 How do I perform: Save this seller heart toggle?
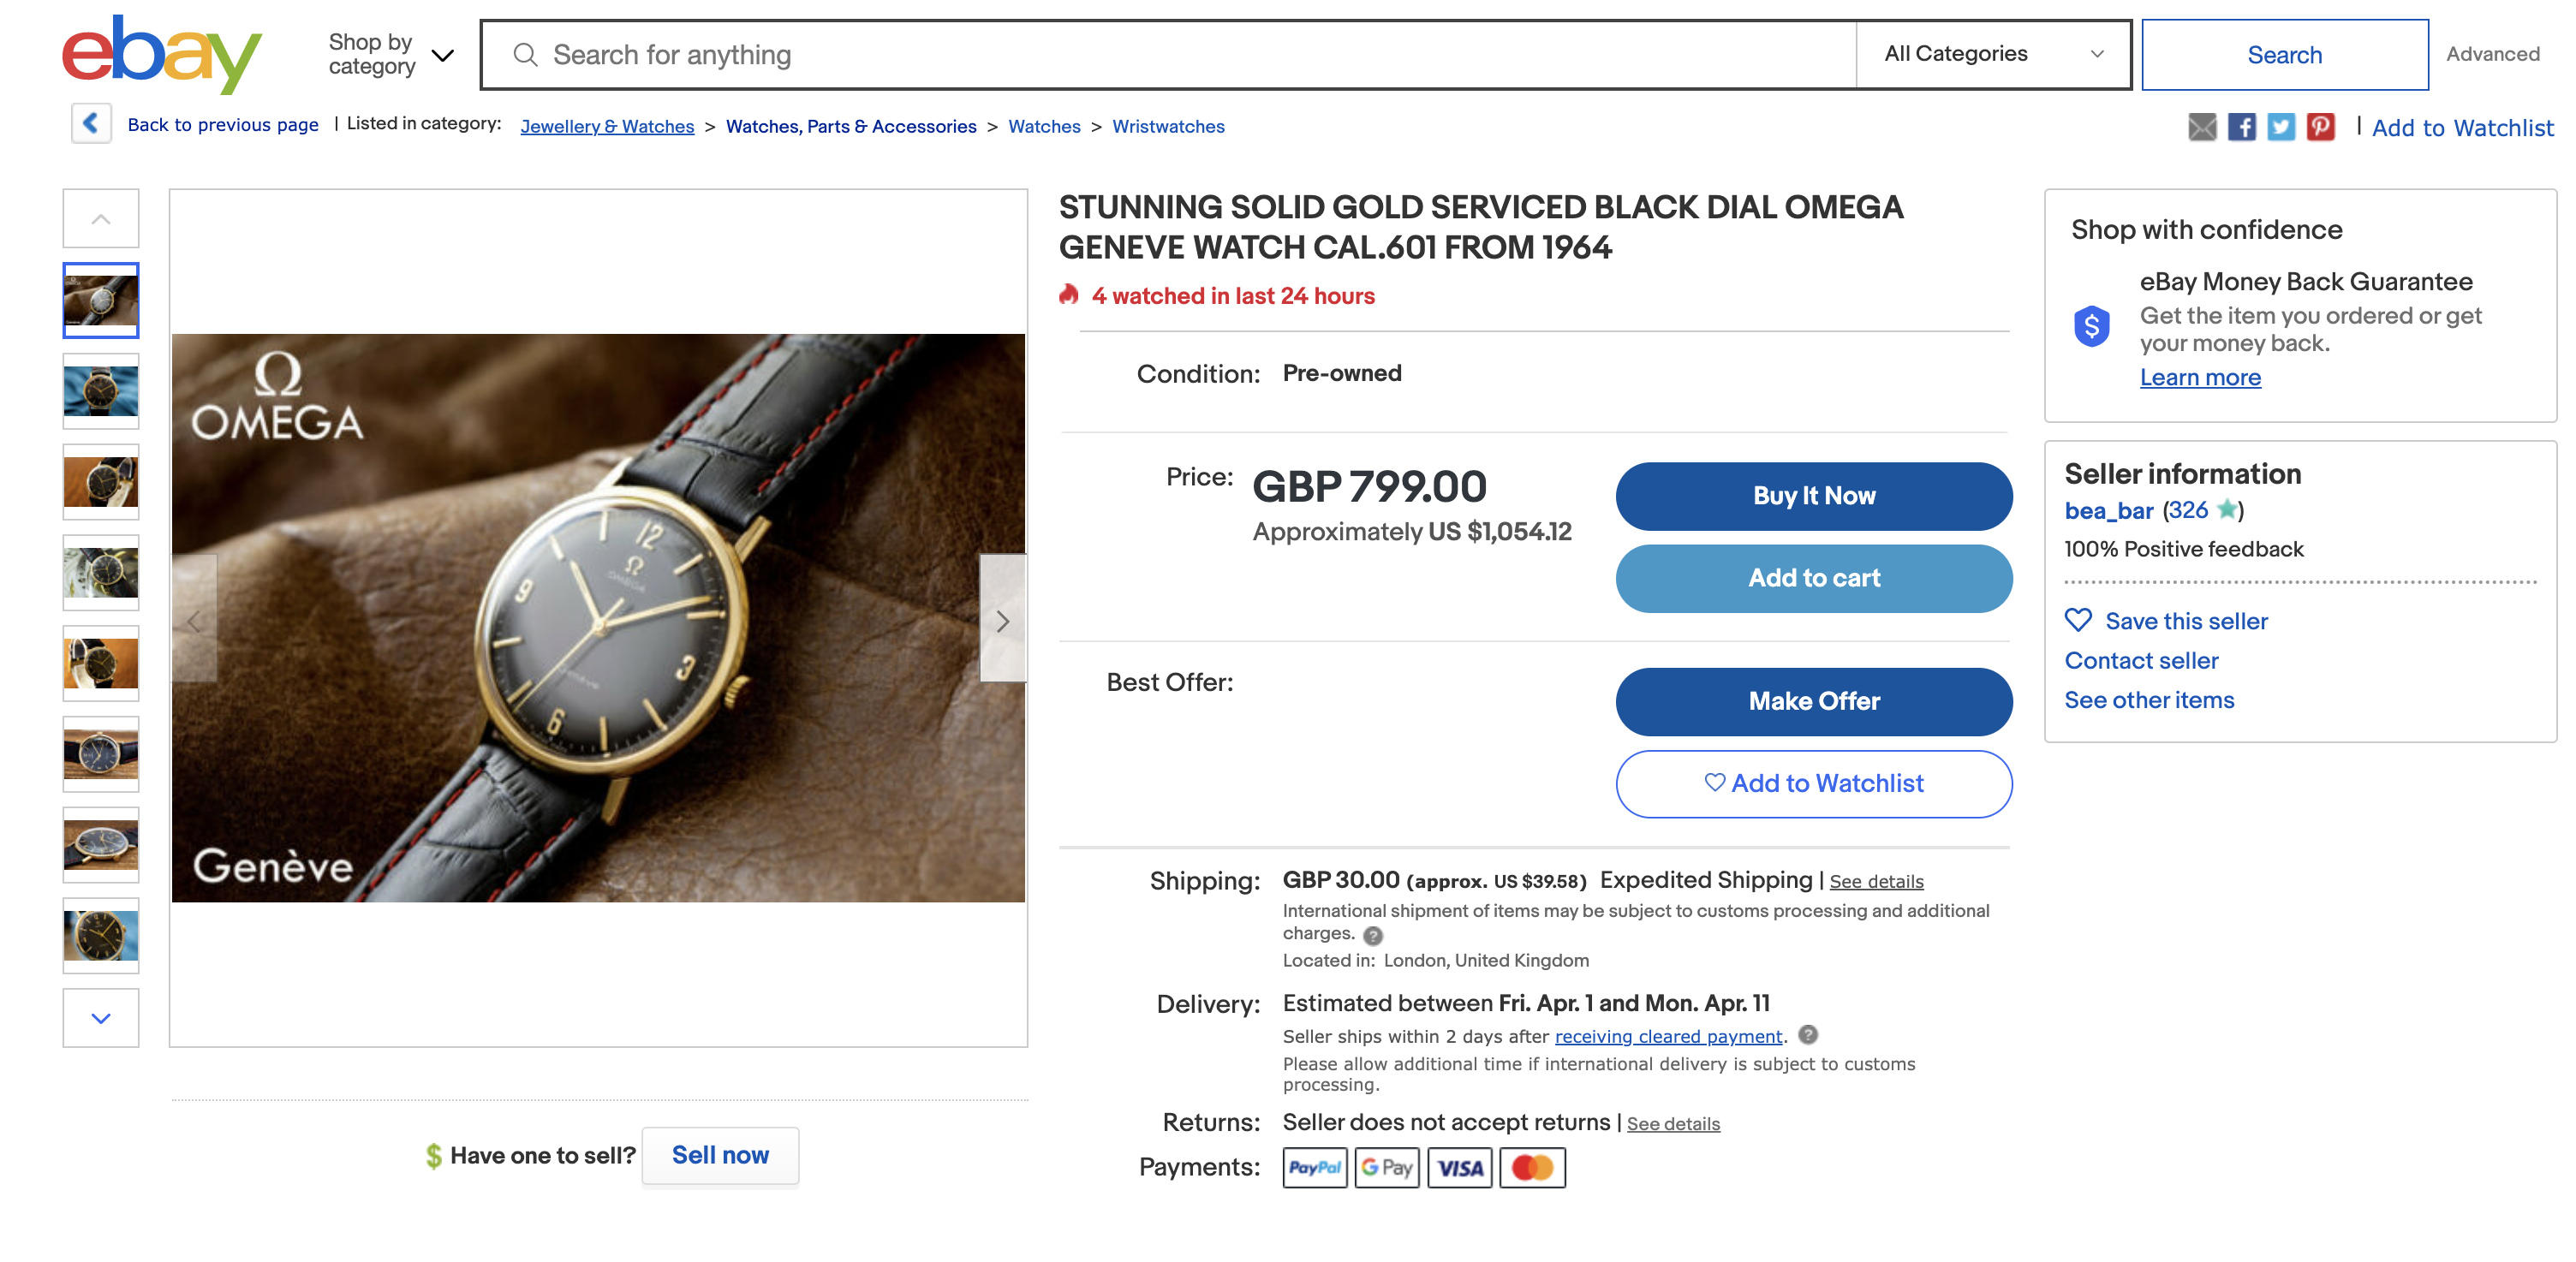[2079, 620]
